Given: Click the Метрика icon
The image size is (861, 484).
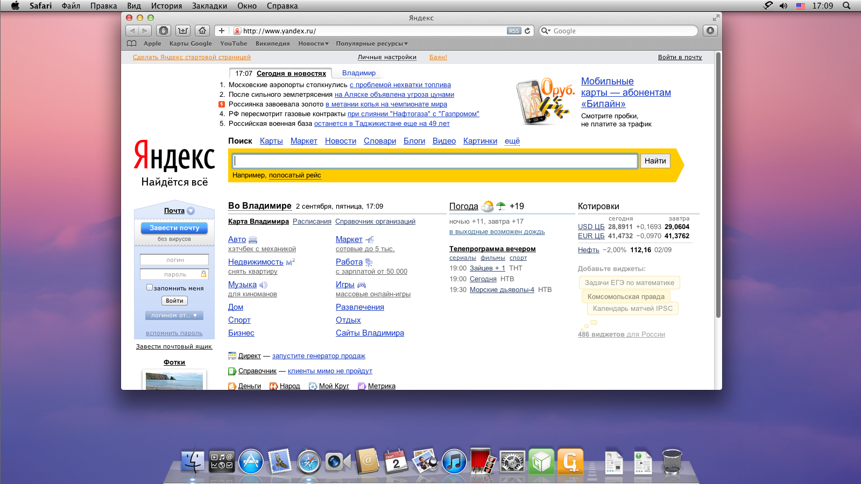Looking at the screenshot, I should coord(362,386).
